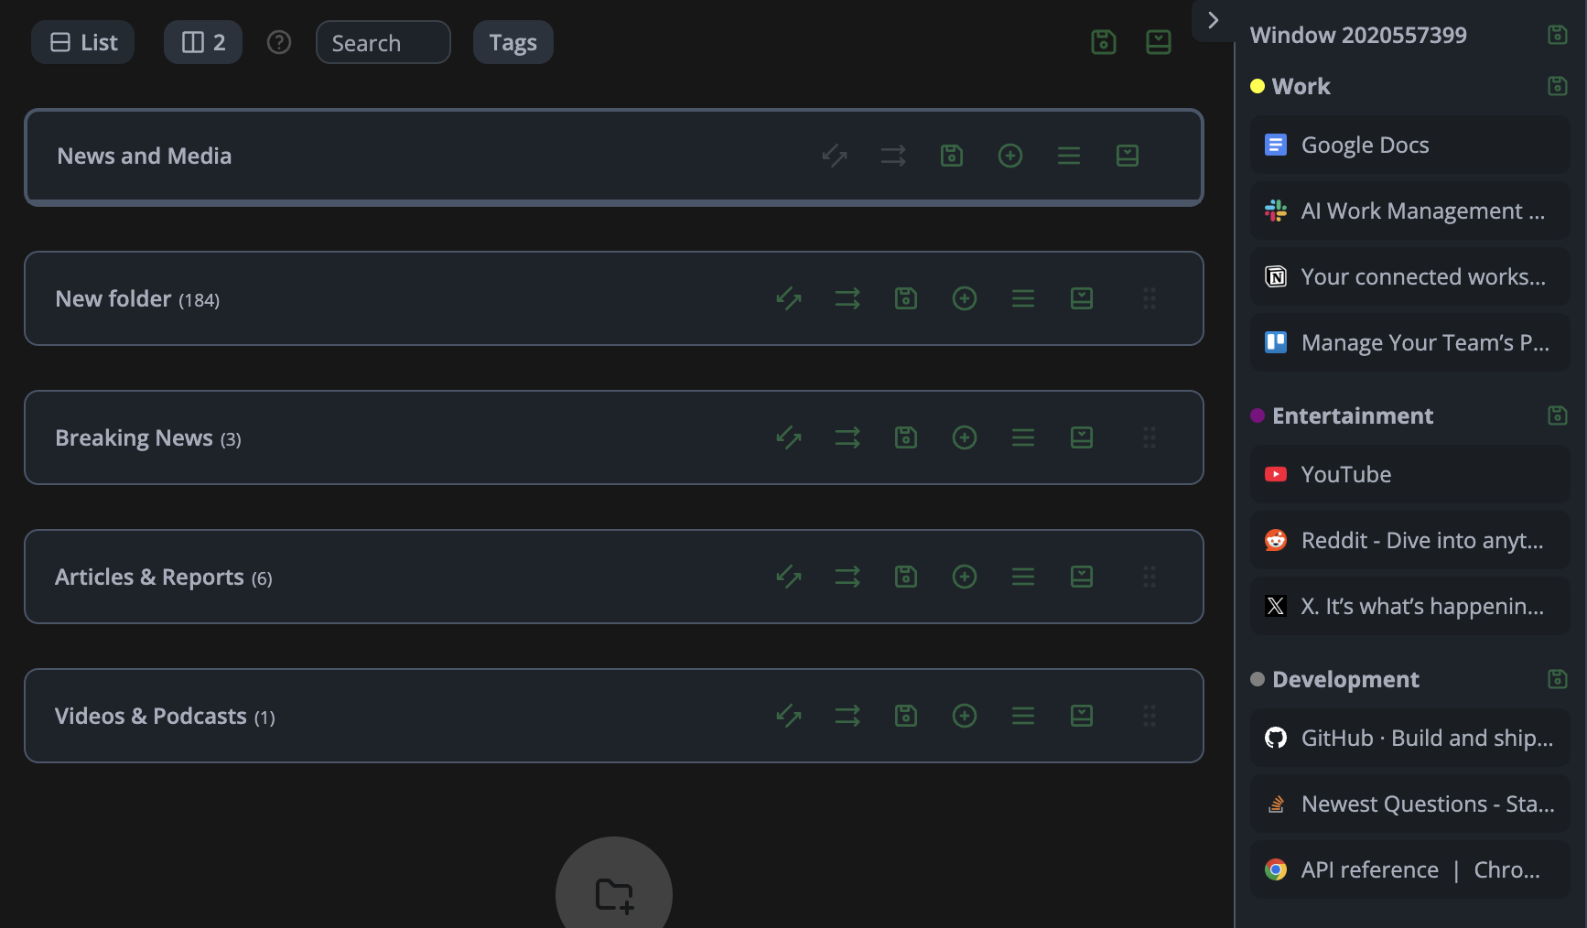Click the restore arrows icon on New folder
1587x928 pixels.
(x=788, y=298)
